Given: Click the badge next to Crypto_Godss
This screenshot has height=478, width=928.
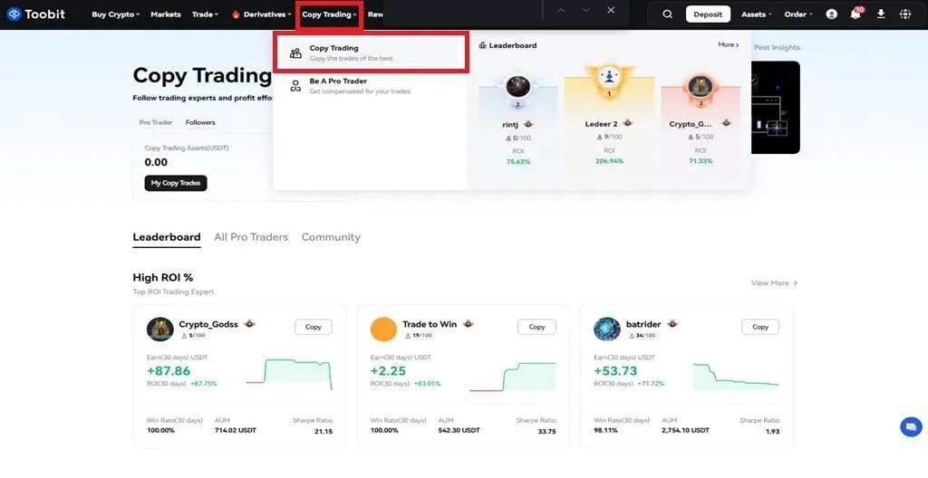Looking at the screenshot, I should [x=249, y=323].
